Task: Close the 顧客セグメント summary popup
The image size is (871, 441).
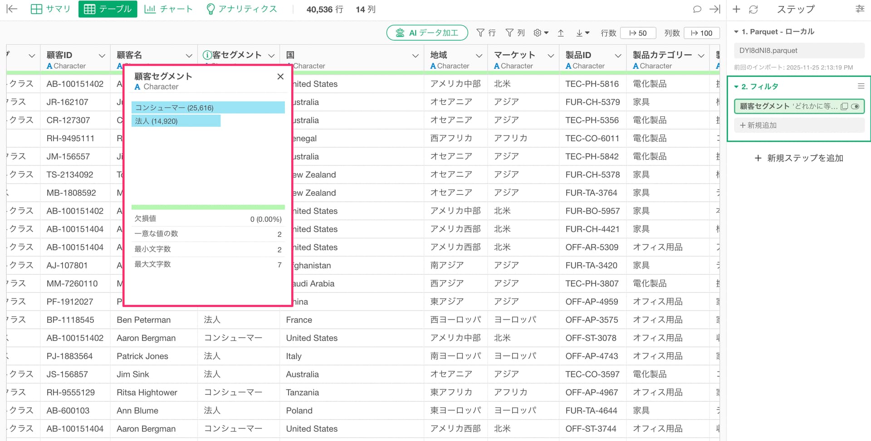Action: (x=280, y=77)
